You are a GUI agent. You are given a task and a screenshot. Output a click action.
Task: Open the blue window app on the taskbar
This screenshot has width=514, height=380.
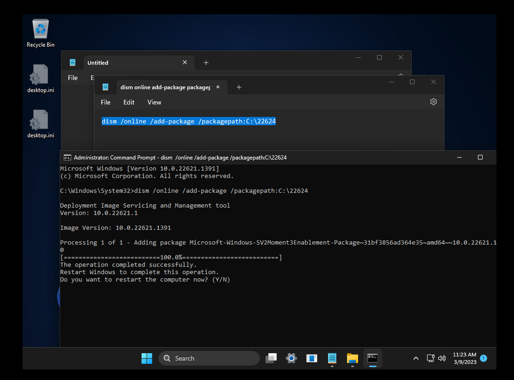[312, 358]
